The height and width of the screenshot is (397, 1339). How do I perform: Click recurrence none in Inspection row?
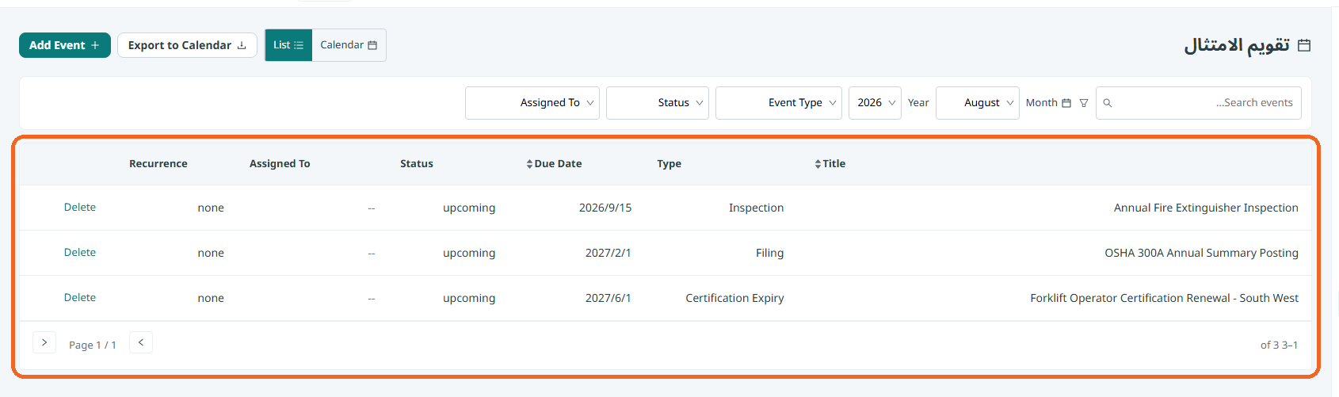(211, 208)
